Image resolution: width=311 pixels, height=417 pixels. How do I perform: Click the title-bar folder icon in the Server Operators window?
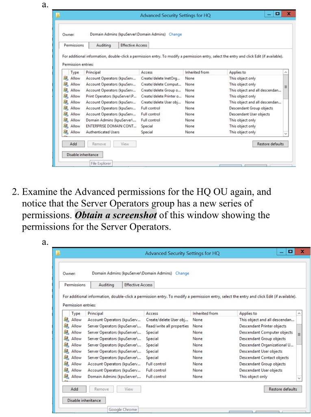tap(58, 253)
